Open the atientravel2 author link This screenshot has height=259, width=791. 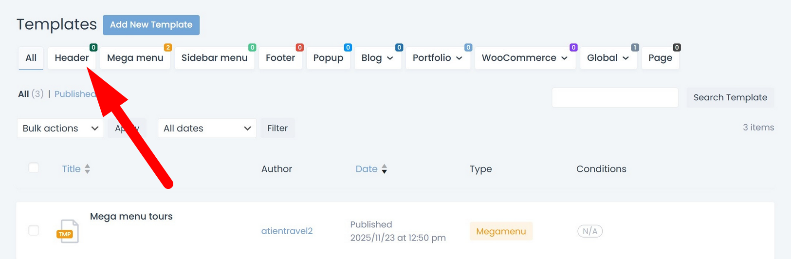click(x=287, y=231)
